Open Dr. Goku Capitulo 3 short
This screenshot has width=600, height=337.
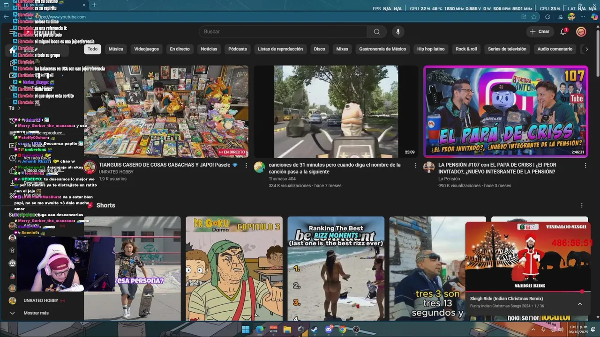[x=234, y=269]
